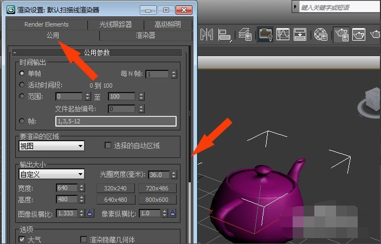381x244 pixels.
Task: Choose the 800x600 preset button
Action: click(x=157, y=200)
